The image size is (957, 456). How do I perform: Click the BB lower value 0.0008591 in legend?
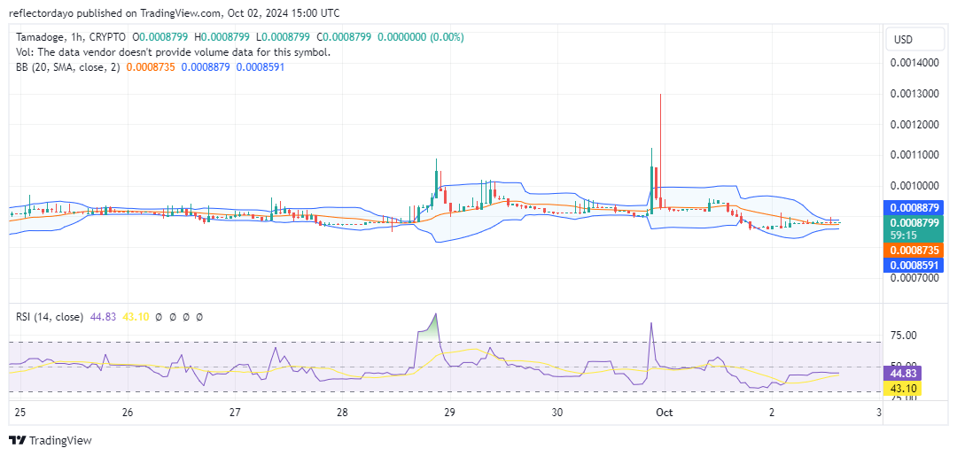coord(260,67)
